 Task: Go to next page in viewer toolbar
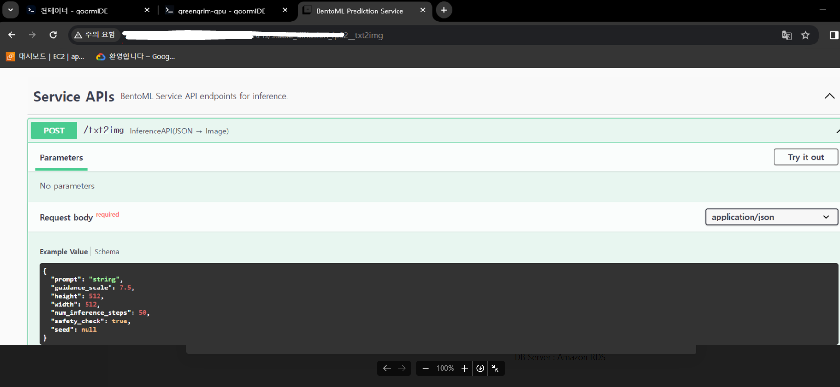[x=402, y=368]
